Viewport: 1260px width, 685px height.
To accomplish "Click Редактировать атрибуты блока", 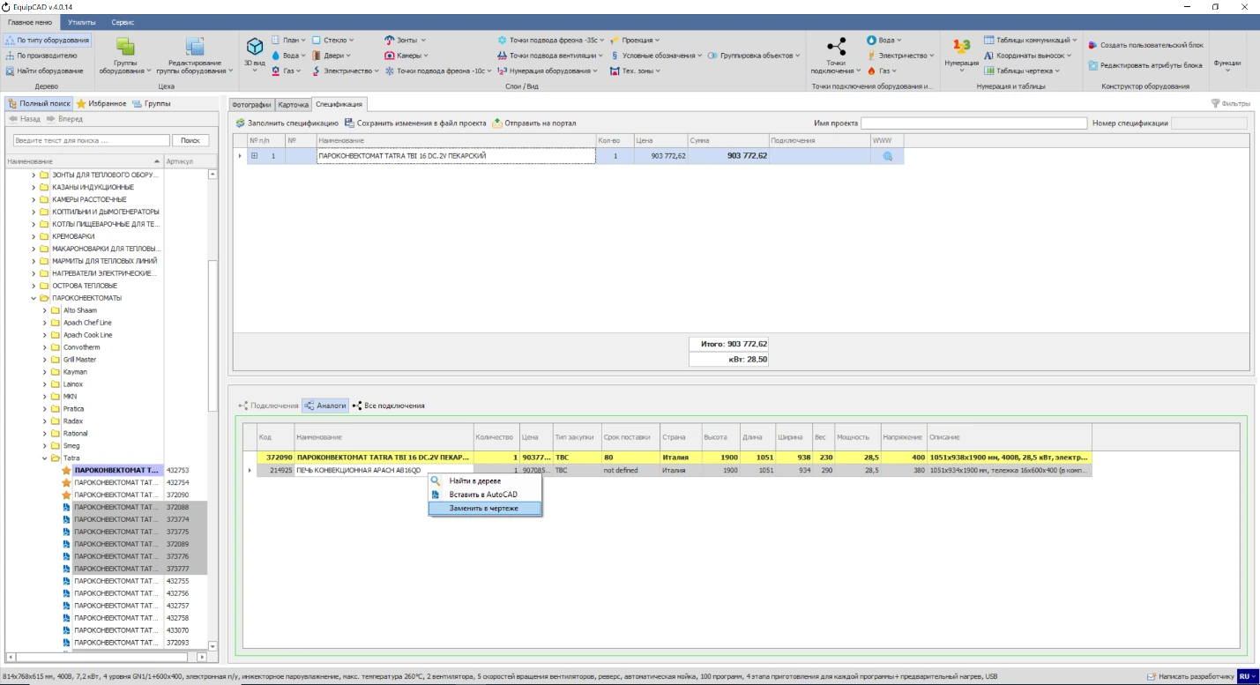I will point(1145,65).
